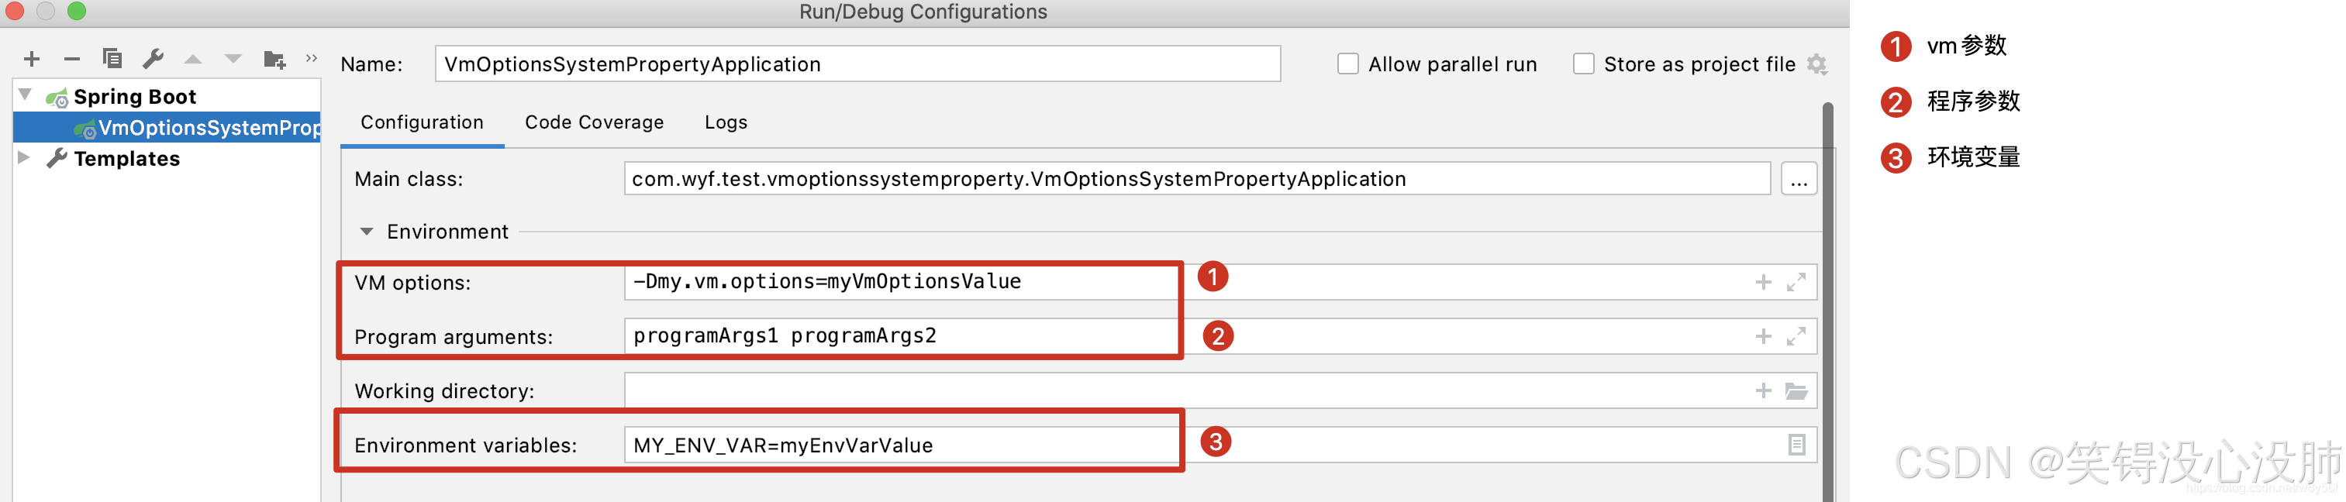Screen dimensions: 2346x502
Task: Focus the Program arguments text field
Action: tap(1220, 336)
